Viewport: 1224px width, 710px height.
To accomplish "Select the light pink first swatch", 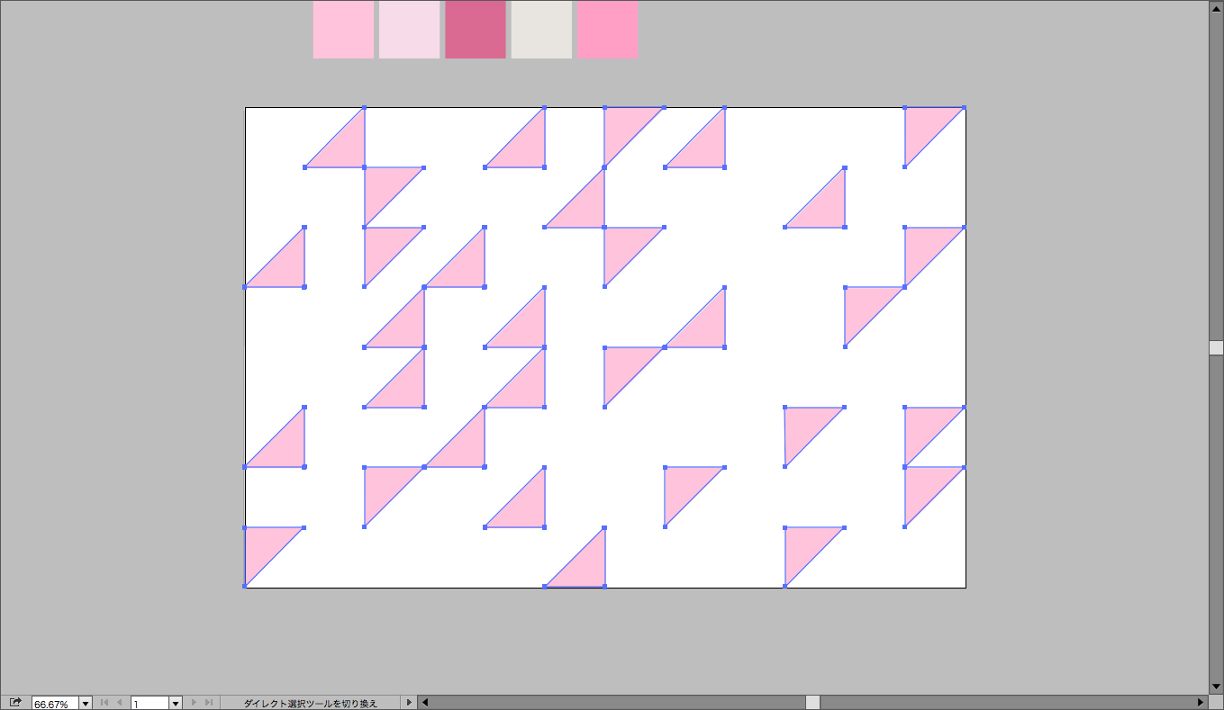I will click(x=343, y=30).
